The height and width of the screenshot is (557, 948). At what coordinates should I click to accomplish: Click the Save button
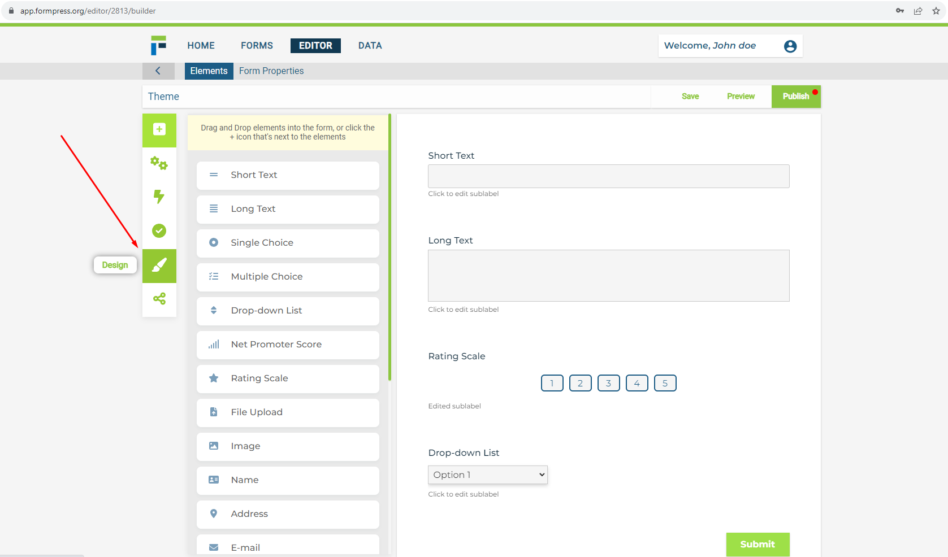click(x=690, y=96)
